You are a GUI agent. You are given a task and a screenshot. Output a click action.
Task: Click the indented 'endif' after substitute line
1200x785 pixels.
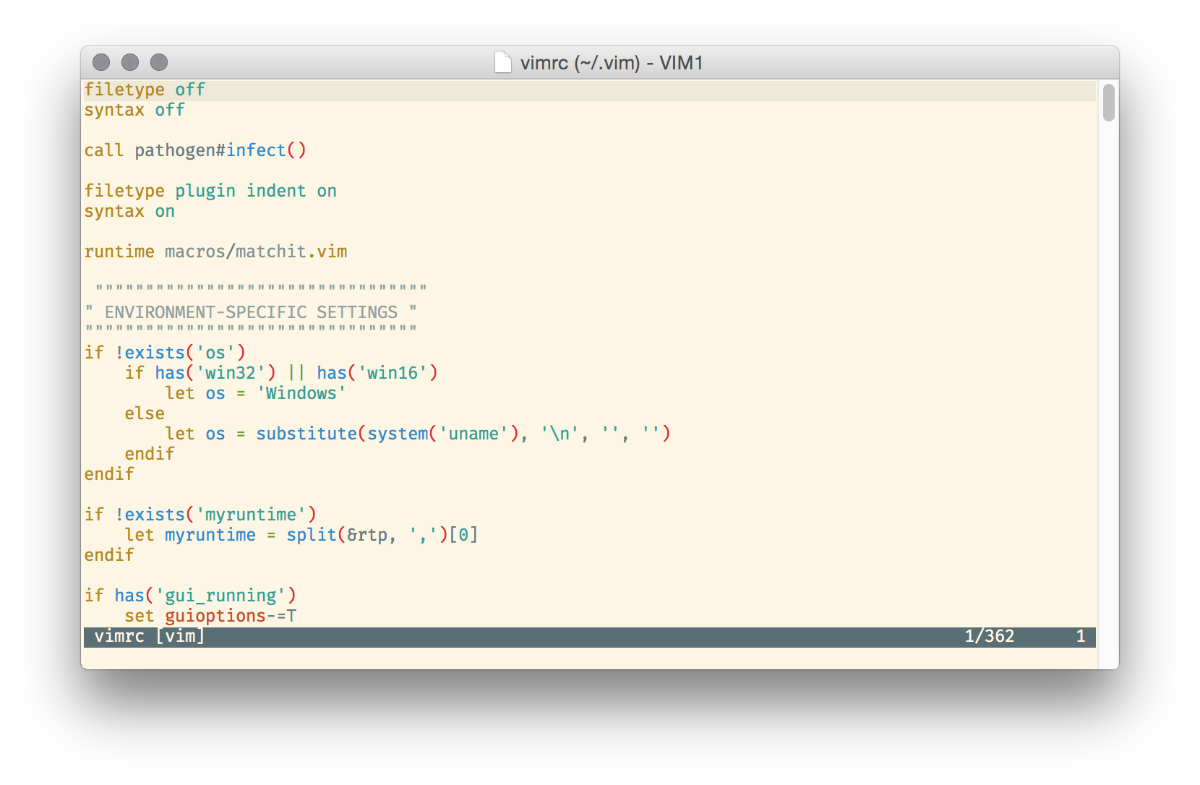pos(150,454)
